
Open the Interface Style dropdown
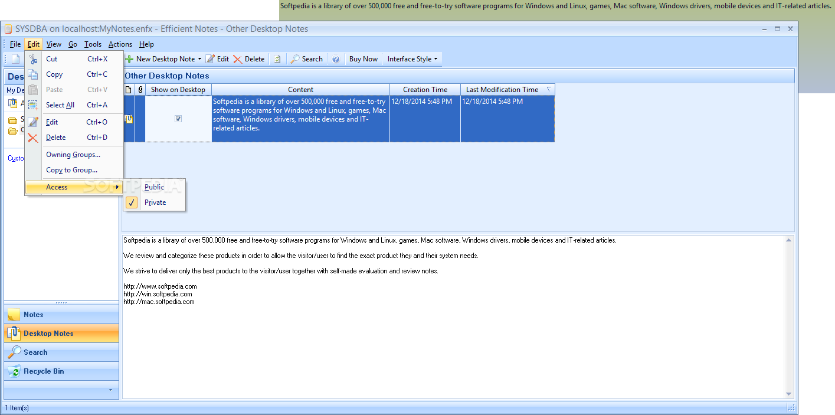tap(412, 59)
